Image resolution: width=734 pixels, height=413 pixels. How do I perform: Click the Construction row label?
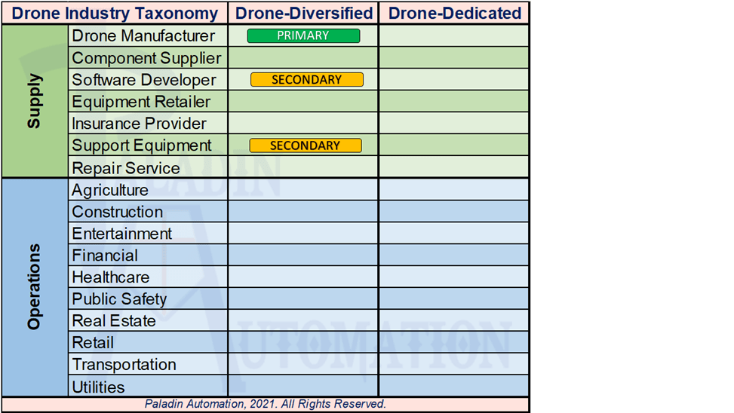click(x=117, y=212)
